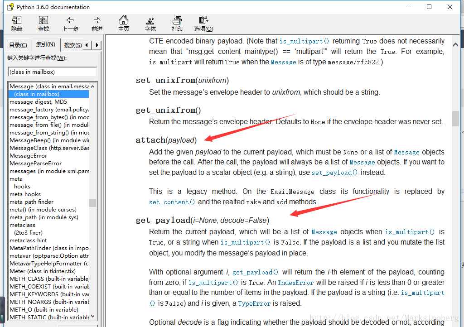
Task: Open is_multipart() link in first paragraph
Action: [x=304, y=41]
